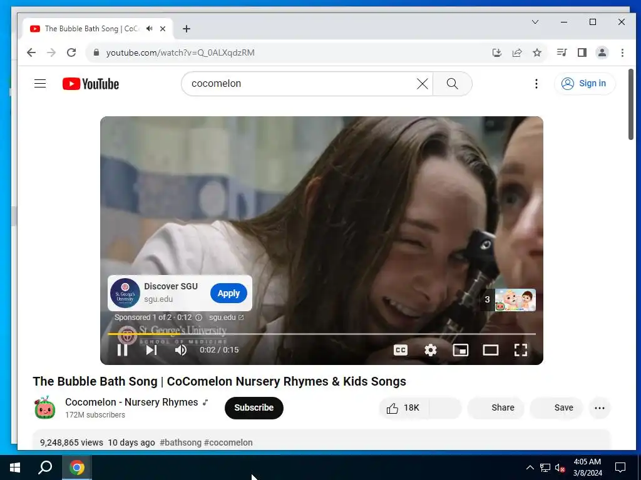Click the video progress bar

point(321,334)
